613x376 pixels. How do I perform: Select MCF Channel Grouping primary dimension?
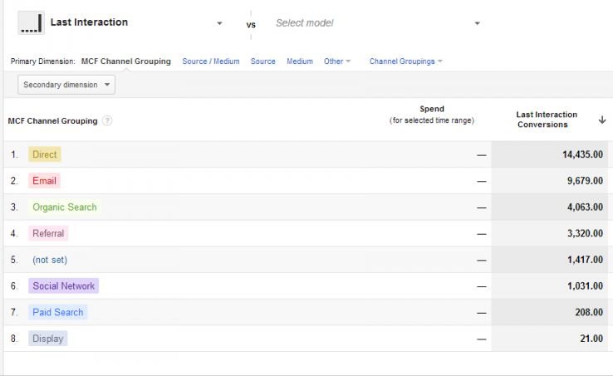click(x=126, y=61)
